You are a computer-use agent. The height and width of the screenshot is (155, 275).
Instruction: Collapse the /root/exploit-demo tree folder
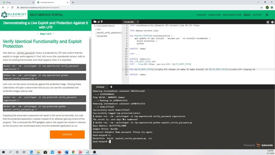click(104, 26)
